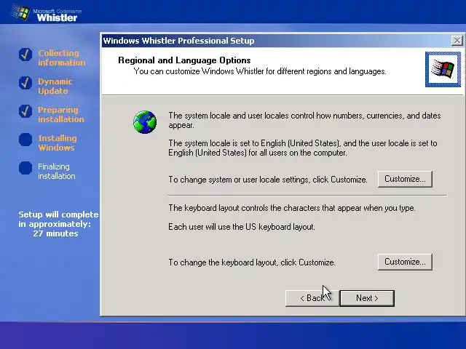Click the 'Regional and Language Options' heading
This screenshot has height=349, width=466.
point(184,60)
